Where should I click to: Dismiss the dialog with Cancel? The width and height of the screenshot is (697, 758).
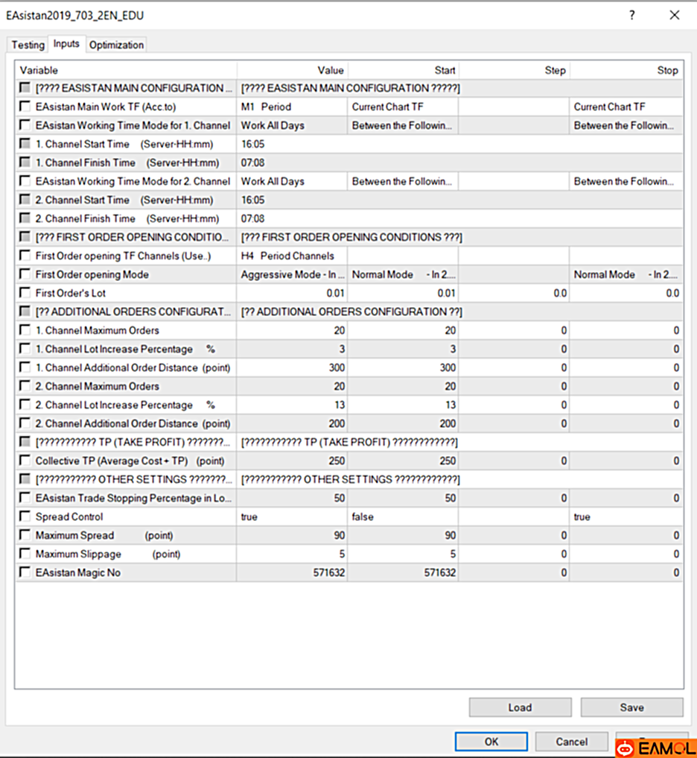tap(570, 742)
